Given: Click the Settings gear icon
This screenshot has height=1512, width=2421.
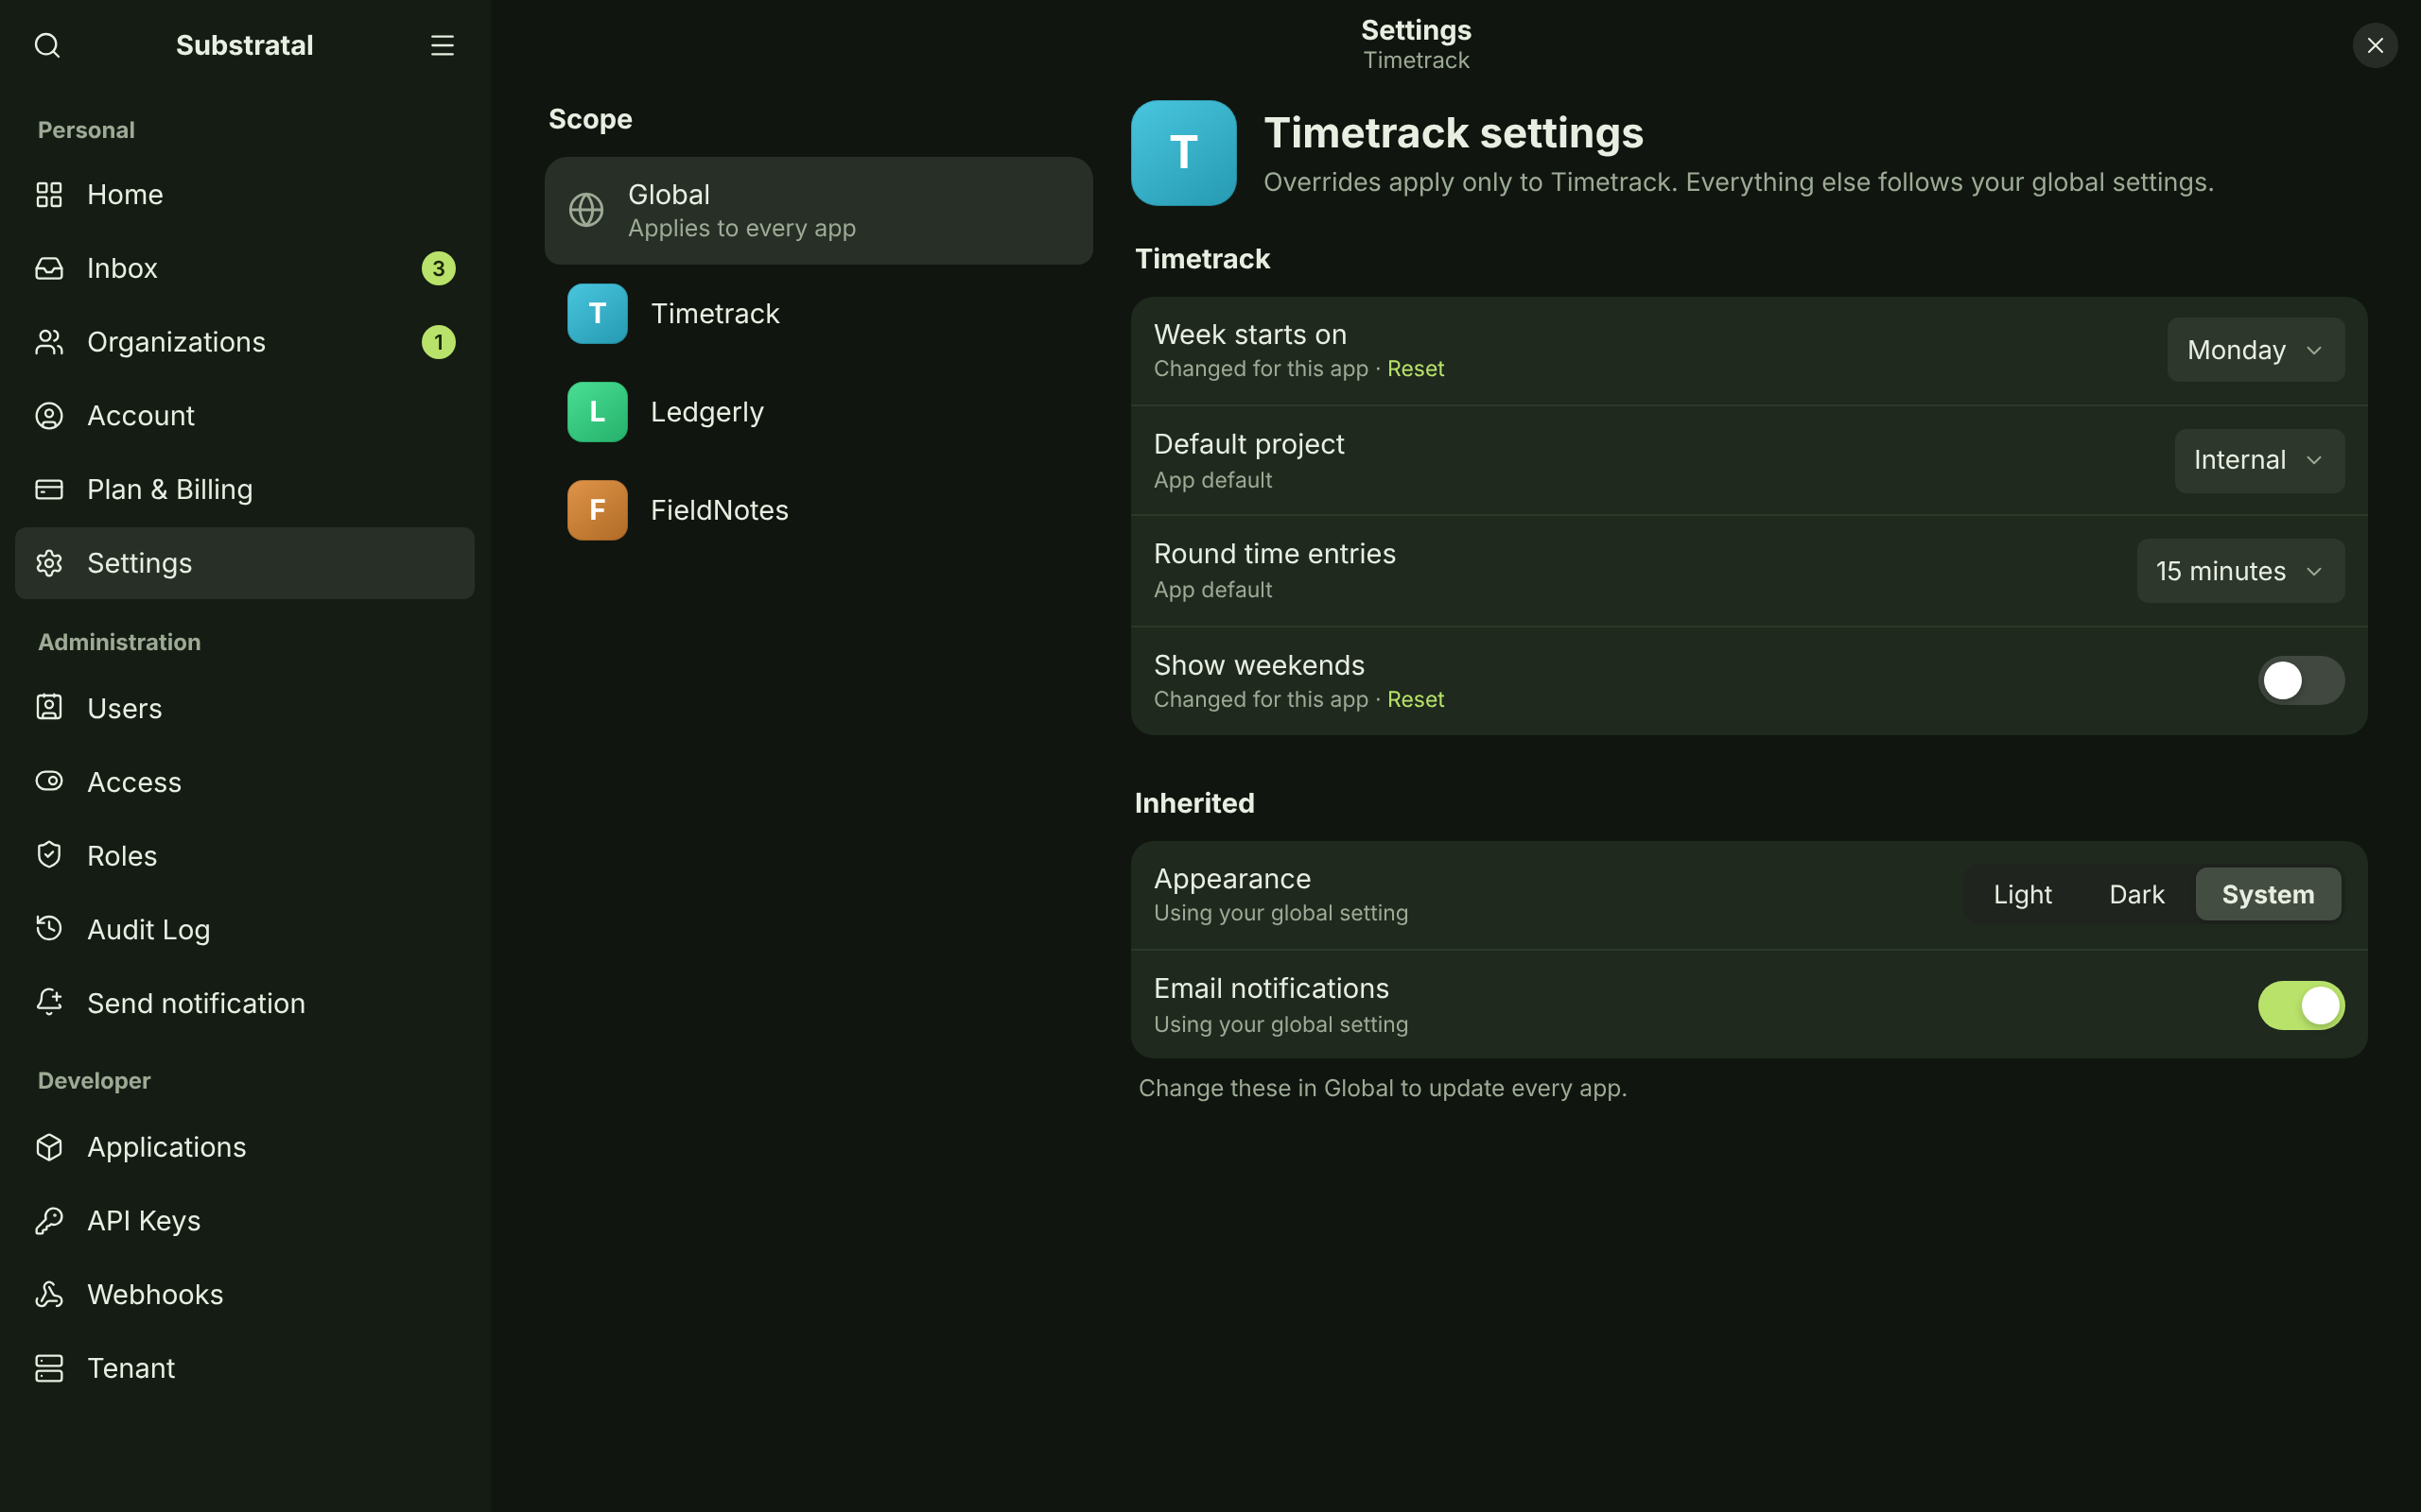Looking at the screenshot, I should click(49, 563).
